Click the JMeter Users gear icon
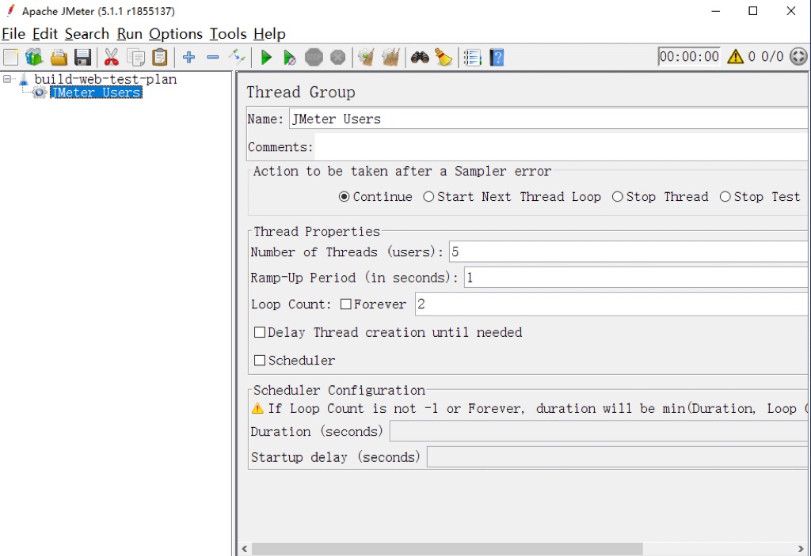Viewport: 811px width, 556px height. tap(40, 93)
